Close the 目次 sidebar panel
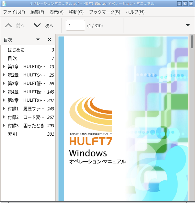This screenshot has height=203, width=195. 50,39
